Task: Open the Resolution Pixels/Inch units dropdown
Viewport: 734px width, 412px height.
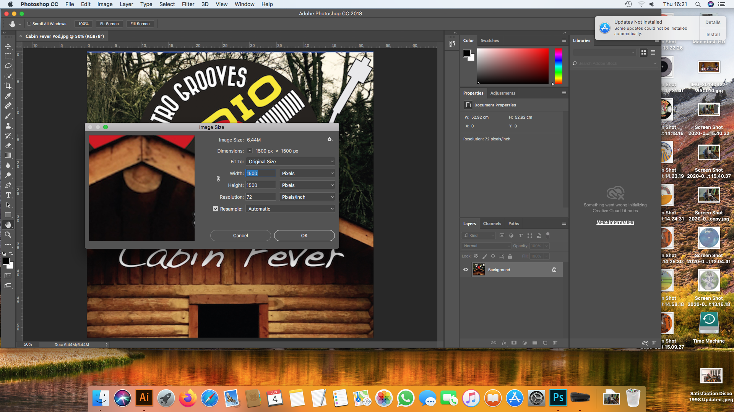Action: 307,197
